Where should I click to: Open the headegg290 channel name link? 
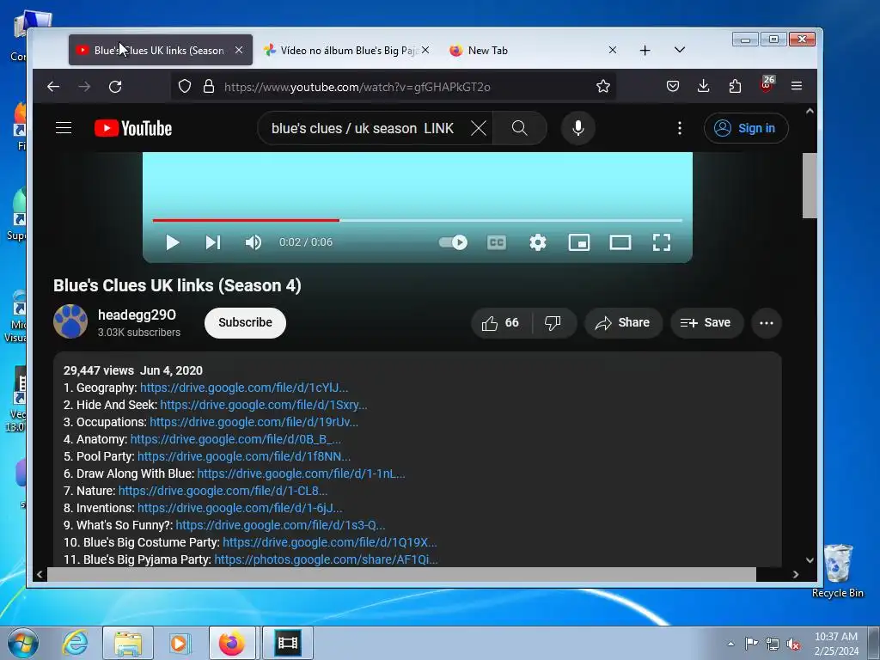click(x=137, y=315)
